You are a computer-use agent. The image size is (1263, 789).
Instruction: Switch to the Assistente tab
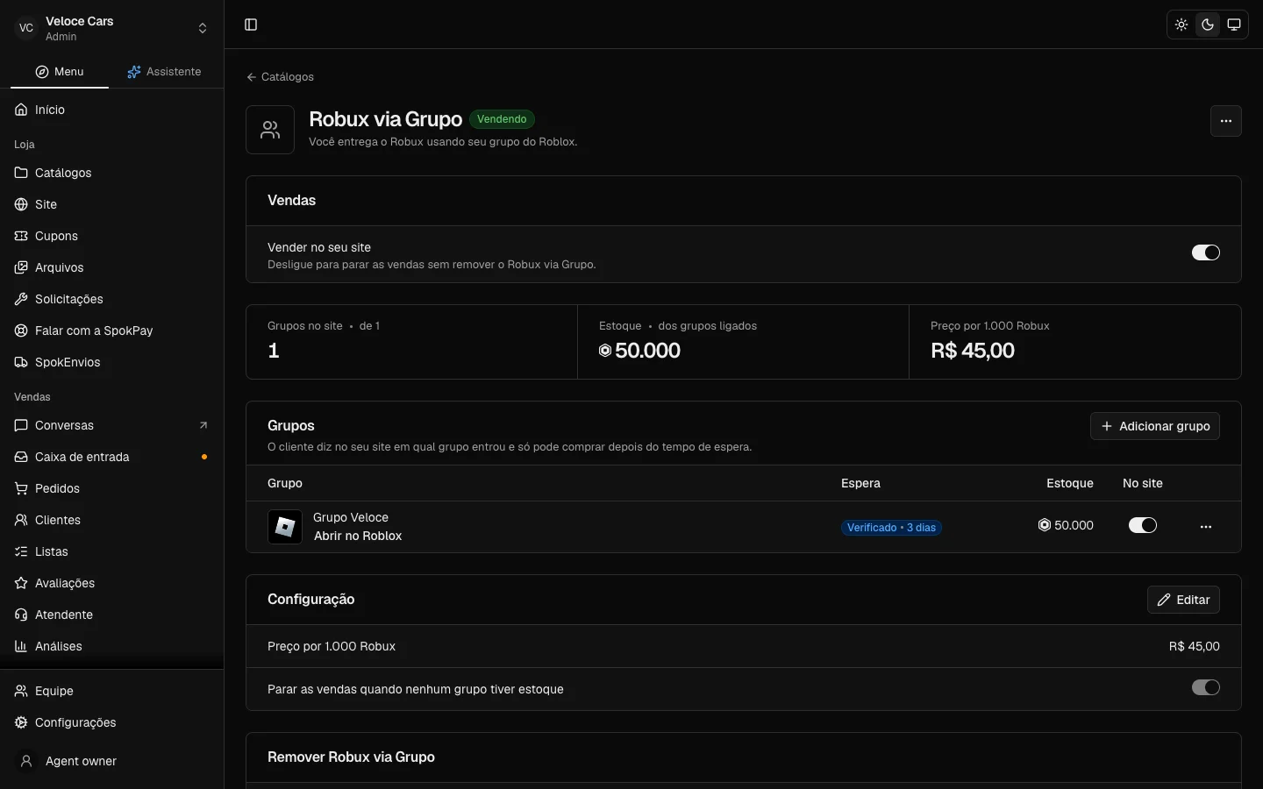(x=164, y=72)
